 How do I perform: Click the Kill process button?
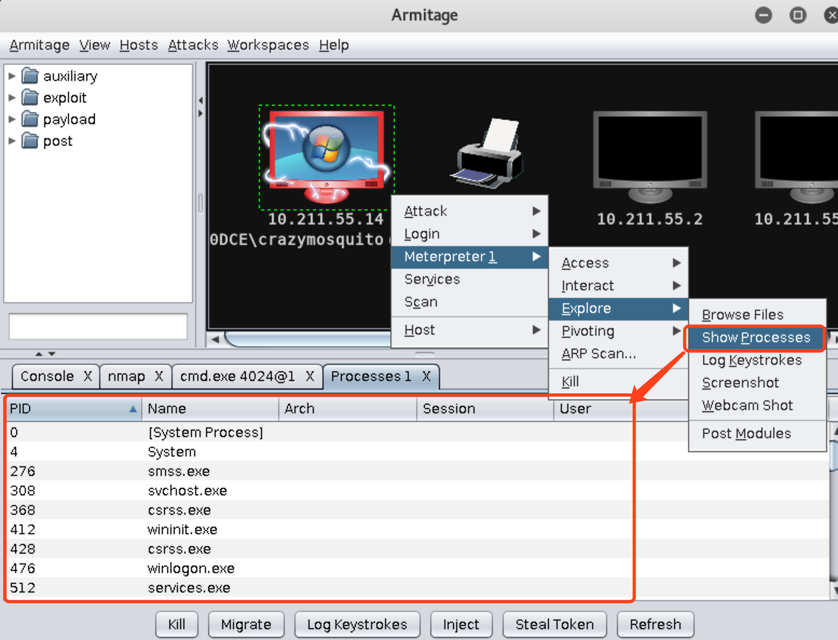176,624
